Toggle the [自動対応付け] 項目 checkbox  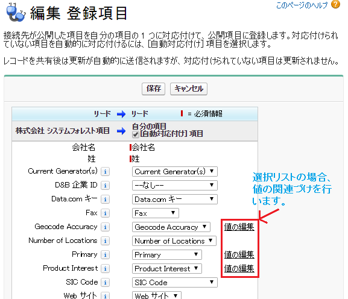(135, 134)
